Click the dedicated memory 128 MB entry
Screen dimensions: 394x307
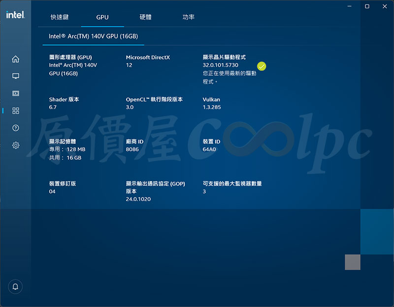67,149
